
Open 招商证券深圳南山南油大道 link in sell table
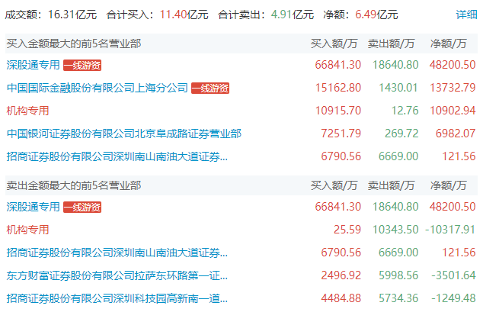[x=117, y=253]
